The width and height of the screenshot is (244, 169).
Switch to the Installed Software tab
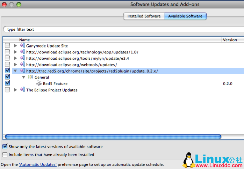tap(144, 16)
